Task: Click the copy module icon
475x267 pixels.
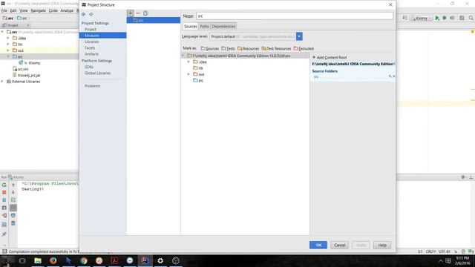Action: coord(145,13)
